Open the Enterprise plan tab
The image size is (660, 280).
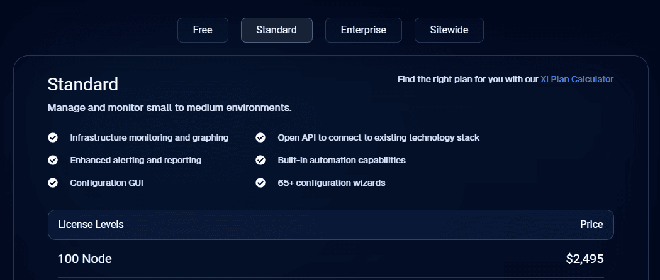[363, 30]
